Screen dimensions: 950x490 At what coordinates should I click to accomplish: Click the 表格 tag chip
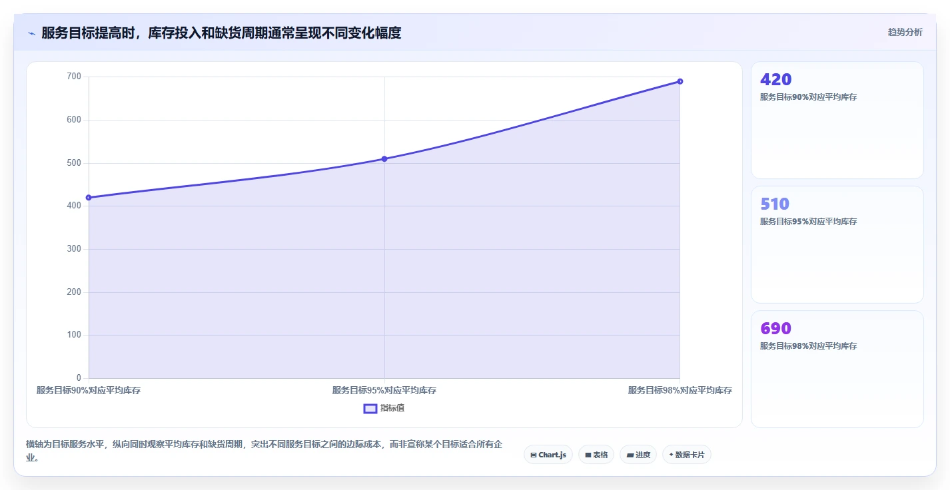(596, 455)
